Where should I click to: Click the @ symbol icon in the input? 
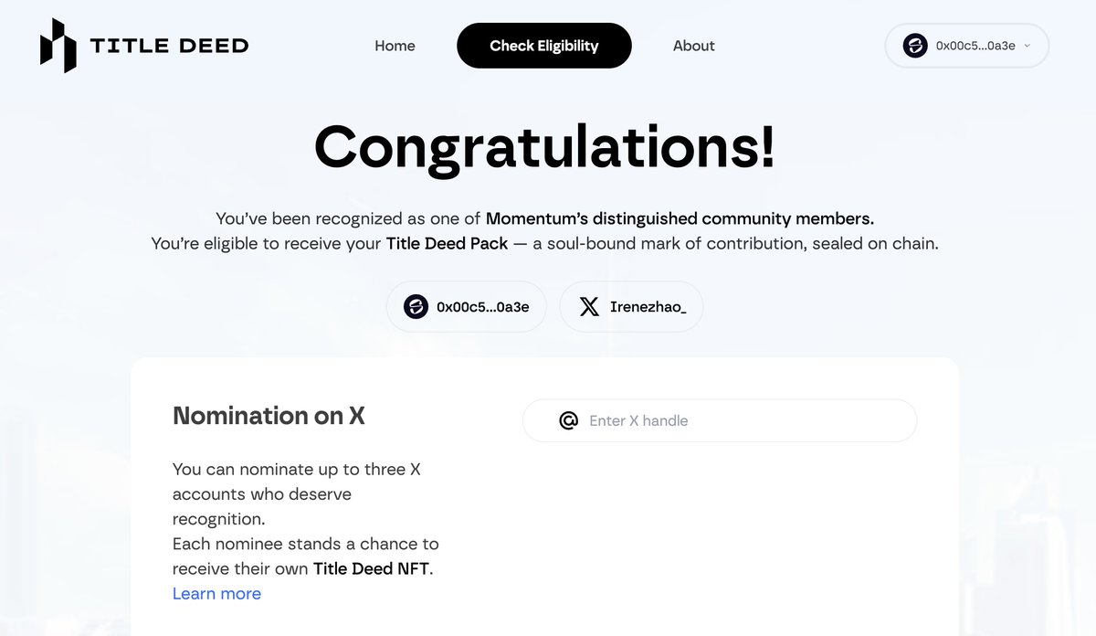tap(568, 420)
